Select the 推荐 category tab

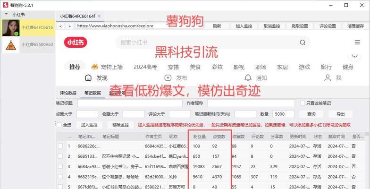click(75, 67)
